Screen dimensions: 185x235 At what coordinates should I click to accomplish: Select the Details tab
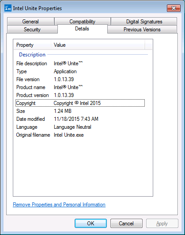[82, 29]
